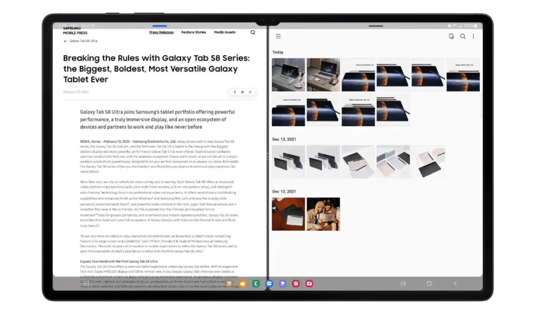Tap the Back navigation chevron
Image resolution: width=536 pixels, height=316 pixels.
(x=455, y=284)
